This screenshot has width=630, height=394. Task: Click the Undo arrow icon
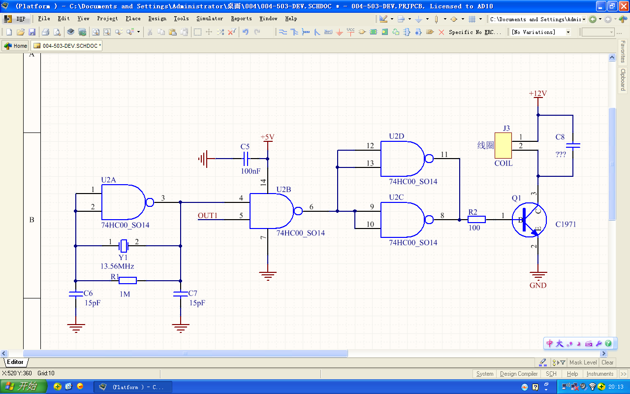click(x=245, y=32)
